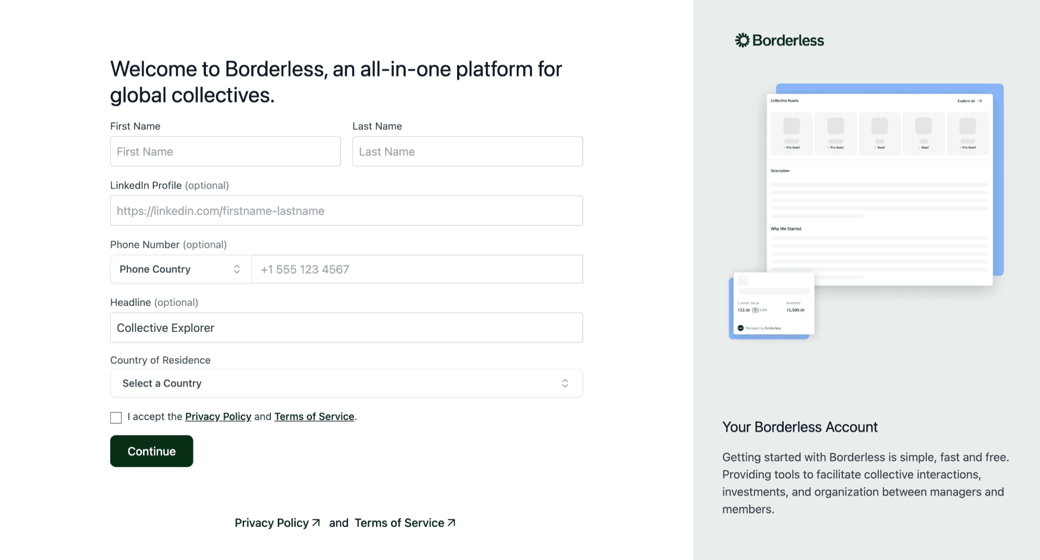Image resolution: width=1040 pixels, height=560 pixels.
Task: Click the Terms of Service external arrow icon
Action: click(x=451, y=523)
